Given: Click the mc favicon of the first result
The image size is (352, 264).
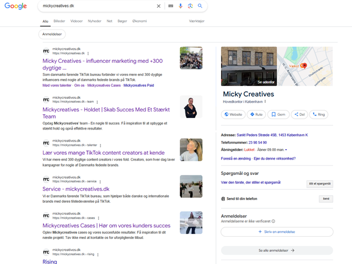Looking at the screenshot, I should point(46,51).
